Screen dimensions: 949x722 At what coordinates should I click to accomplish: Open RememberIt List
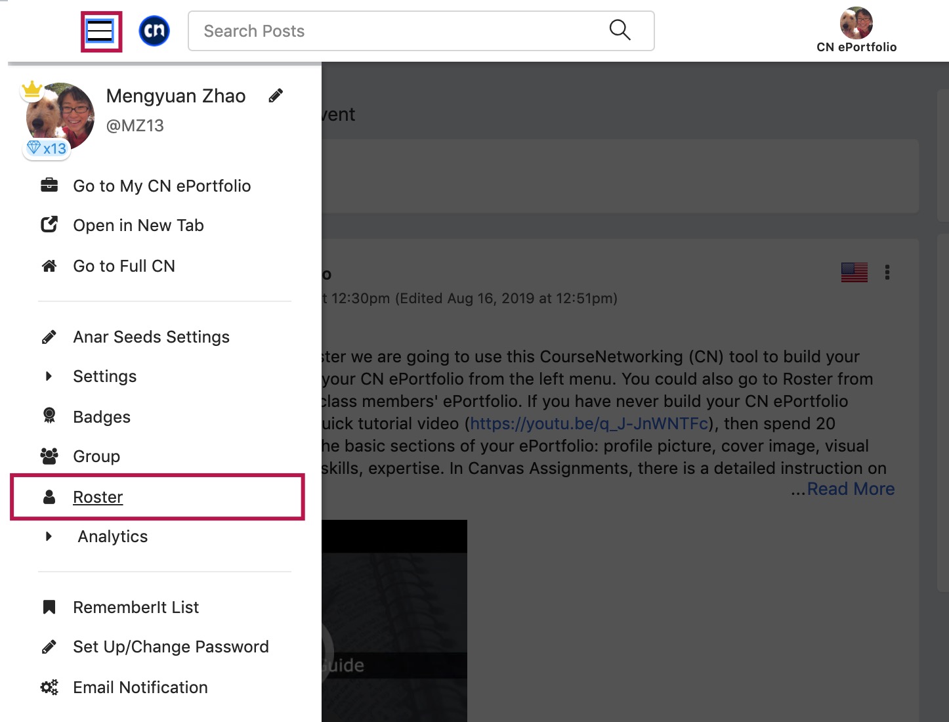(x=136, y=607)
